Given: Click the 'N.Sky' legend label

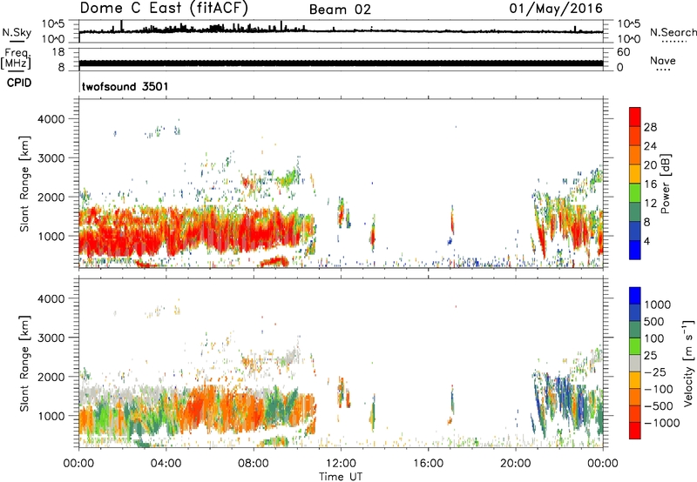Looking at the screenshot, I should tap(17, 32).
